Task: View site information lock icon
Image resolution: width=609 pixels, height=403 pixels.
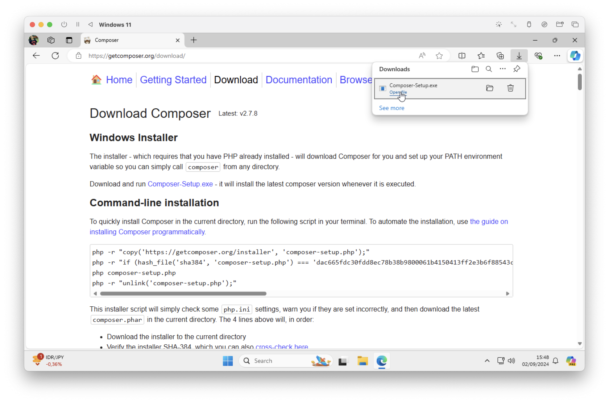Action: point(78,56)
